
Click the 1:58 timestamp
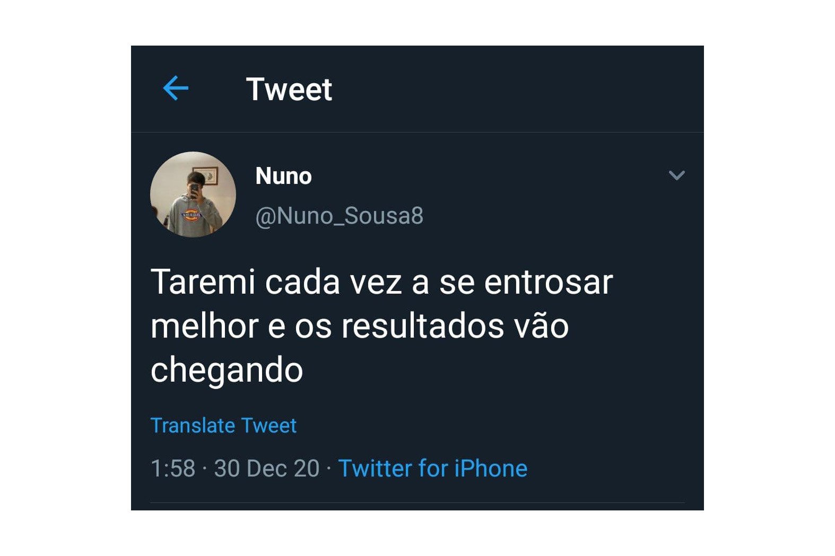point(173,469)
